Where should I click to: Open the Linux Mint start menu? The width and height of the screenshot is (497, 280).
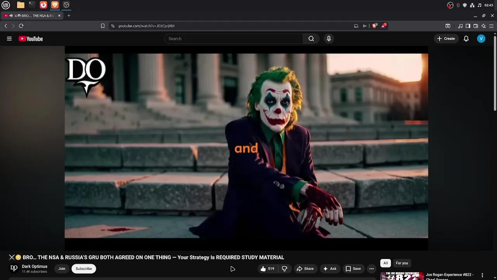pyautogui.click(x=5, y=5)
